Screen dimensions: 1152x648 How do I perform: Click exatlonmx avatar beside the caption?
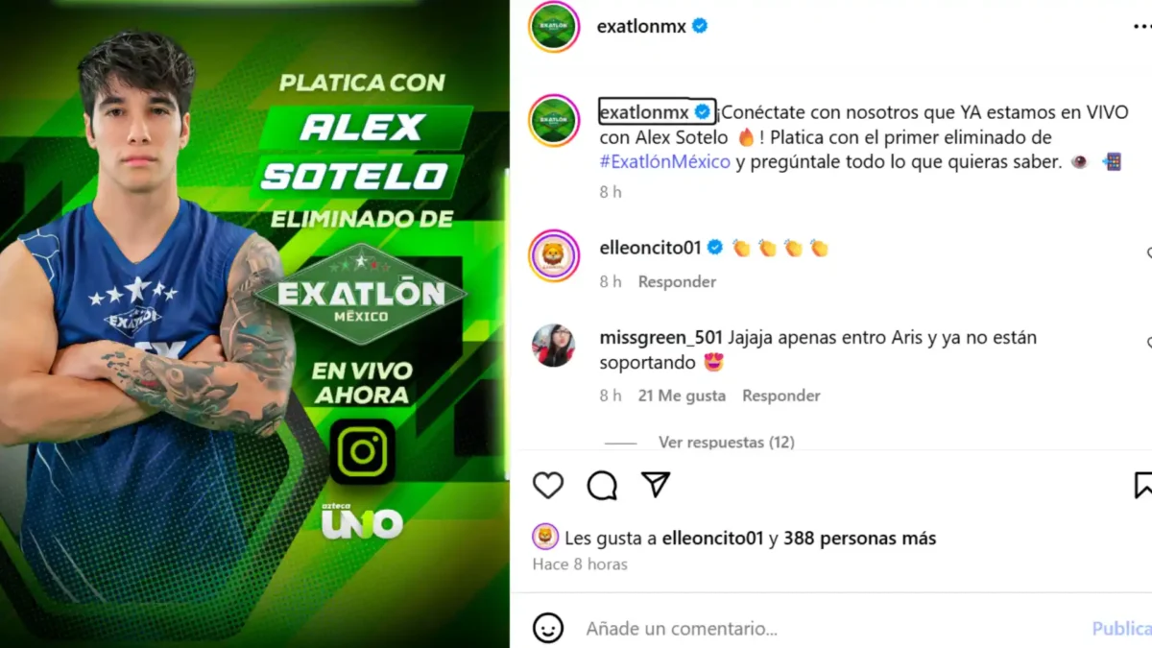(x=554, y=121)
